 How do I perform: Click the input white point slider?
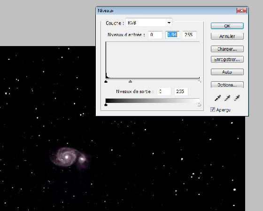(x=199, y=81)
